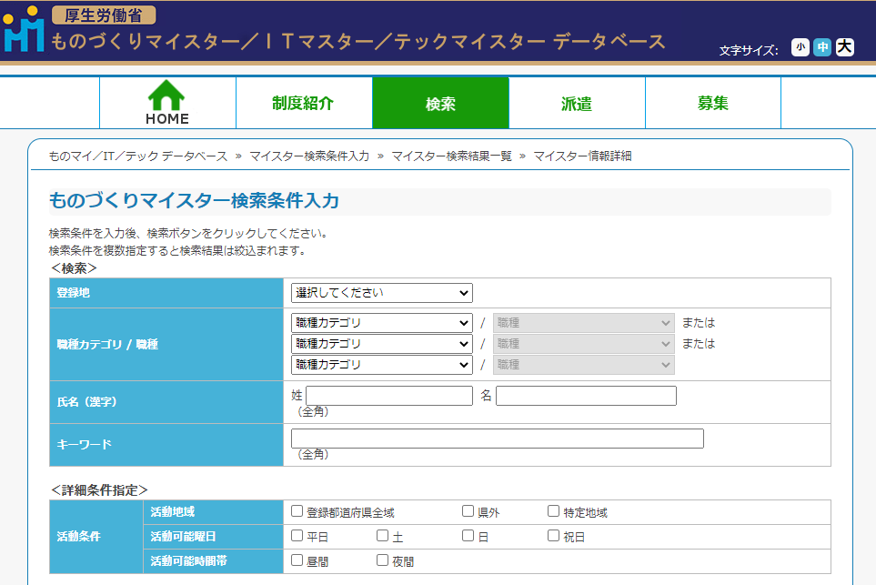This screenshot has width=876, height=585.
Task: Click the 活動条件 label cell
Action: click(x=96, y=537)
